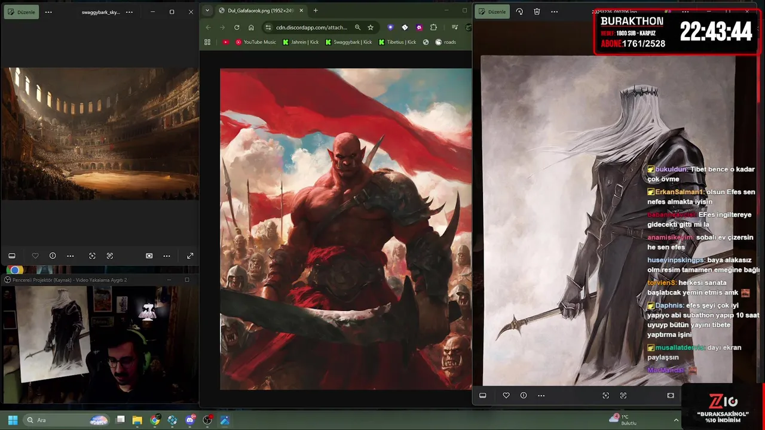765x430 pixels.
Task: Open the roads bookmark
Action: tap(445, 42)
